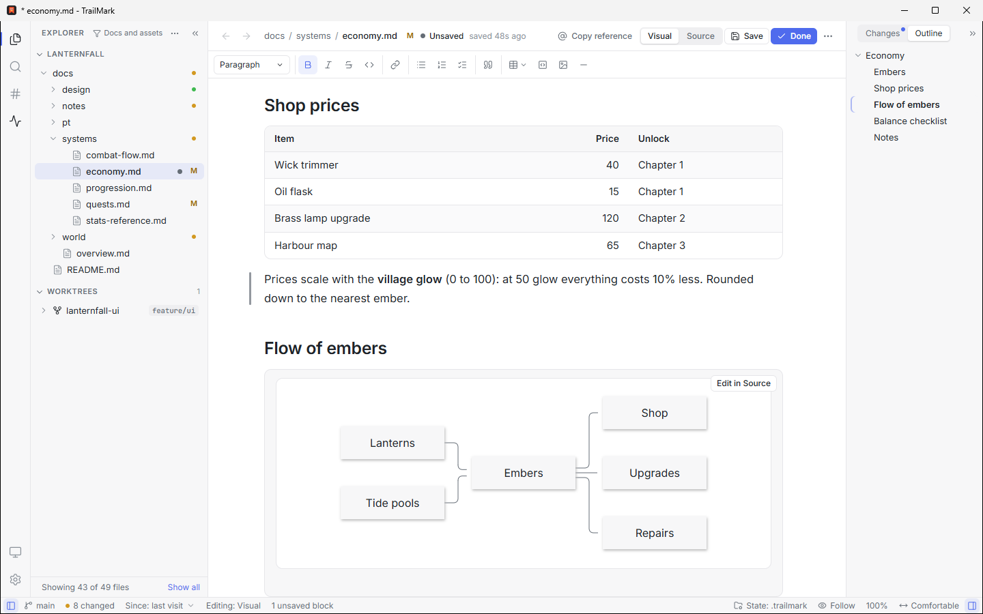
Task: Expand the notes folder
Action: [x=53, y=106]
